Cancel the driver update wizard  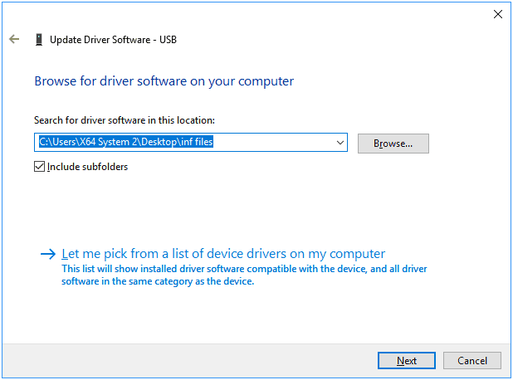point(471,360)
